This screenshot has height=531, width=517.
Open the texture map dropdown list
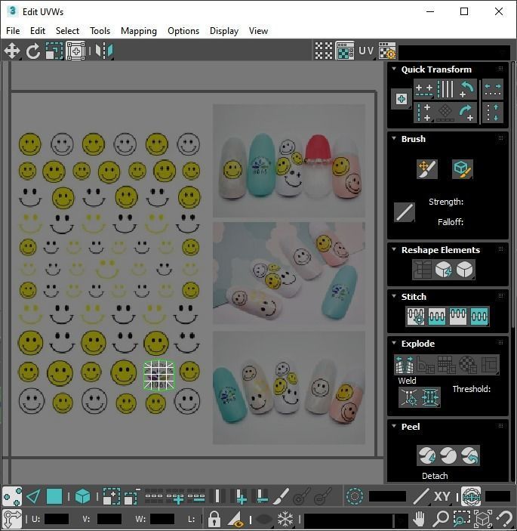454,52
